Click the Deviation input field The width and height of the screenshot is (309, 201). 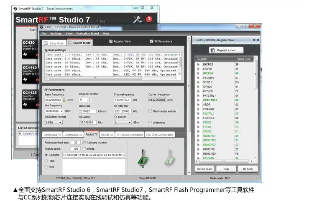(x=88, y=123)
